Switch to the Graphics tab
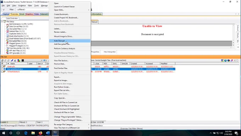 29,14
